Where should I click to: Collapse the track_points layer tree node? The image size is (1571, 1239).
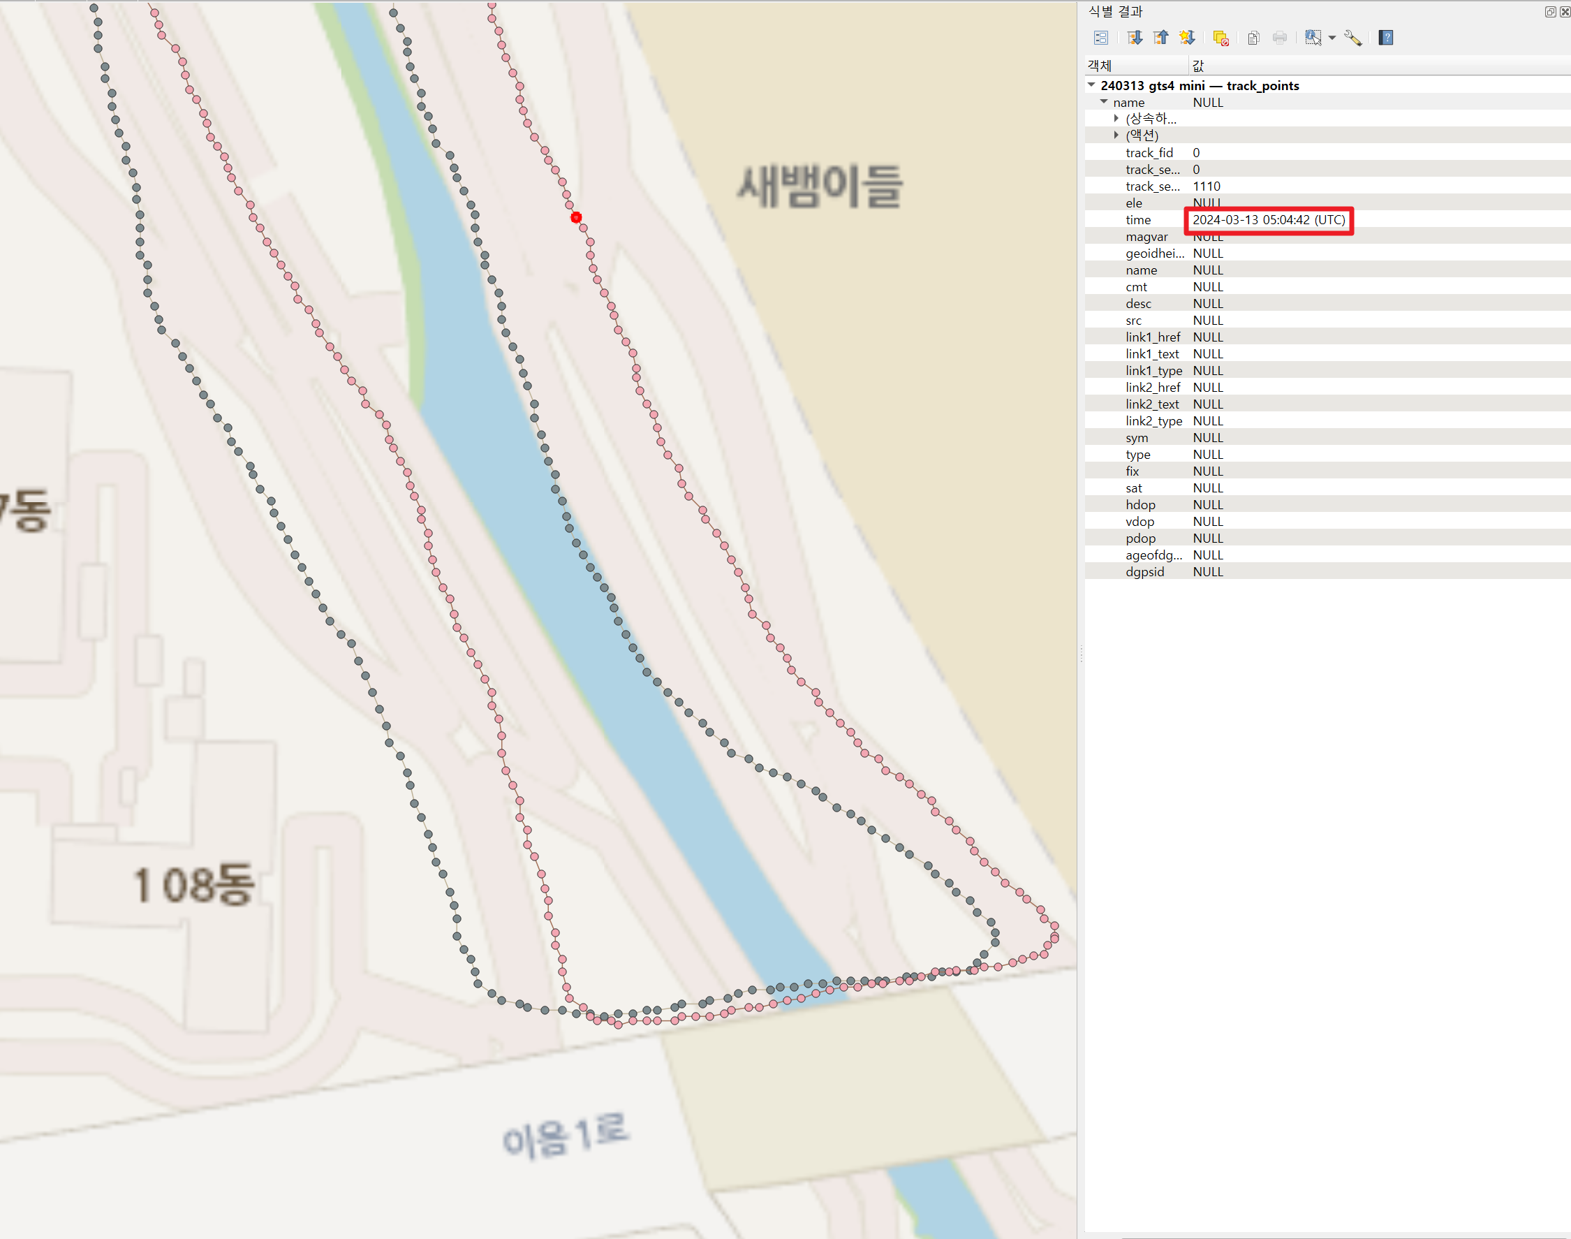[1091, 85]
